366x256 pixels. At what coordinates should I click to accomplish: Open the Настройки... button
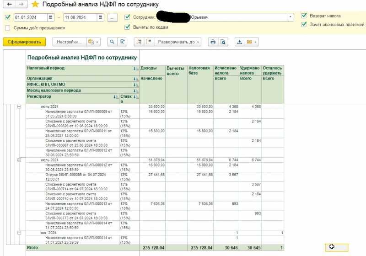(70, 42)
